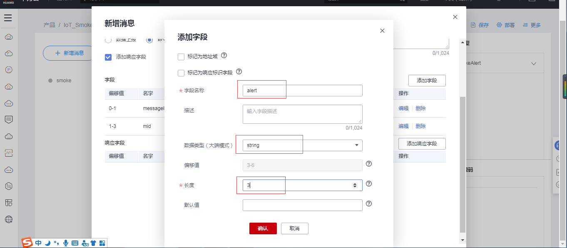This screenshot has width=567, height=248.
Task: Click help icon beside 标记为响应标识字段
Action: [239, 72]
